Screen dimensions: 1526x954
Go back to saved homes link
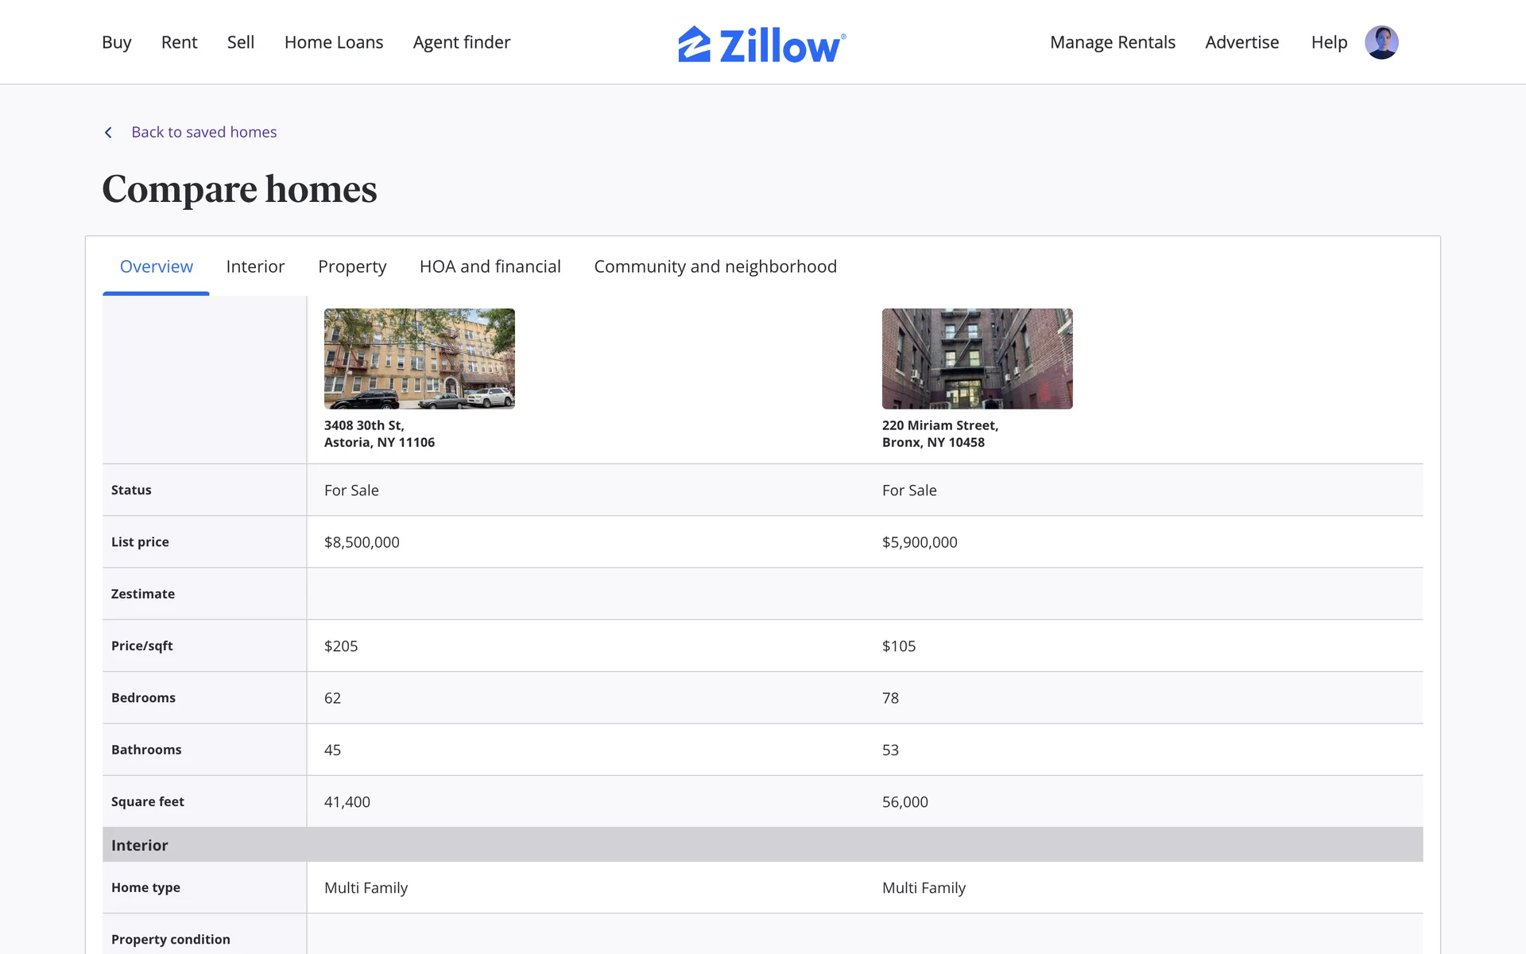[203, 132]
